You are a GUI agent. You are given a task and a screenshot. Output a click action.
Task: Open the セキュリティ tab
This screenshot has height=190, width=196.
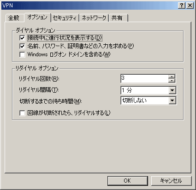(x=65, y=18)
